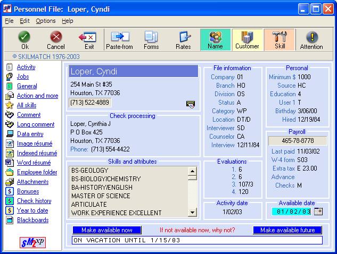Open the File menu
The image size is (337, 254).
pos(9,21)
